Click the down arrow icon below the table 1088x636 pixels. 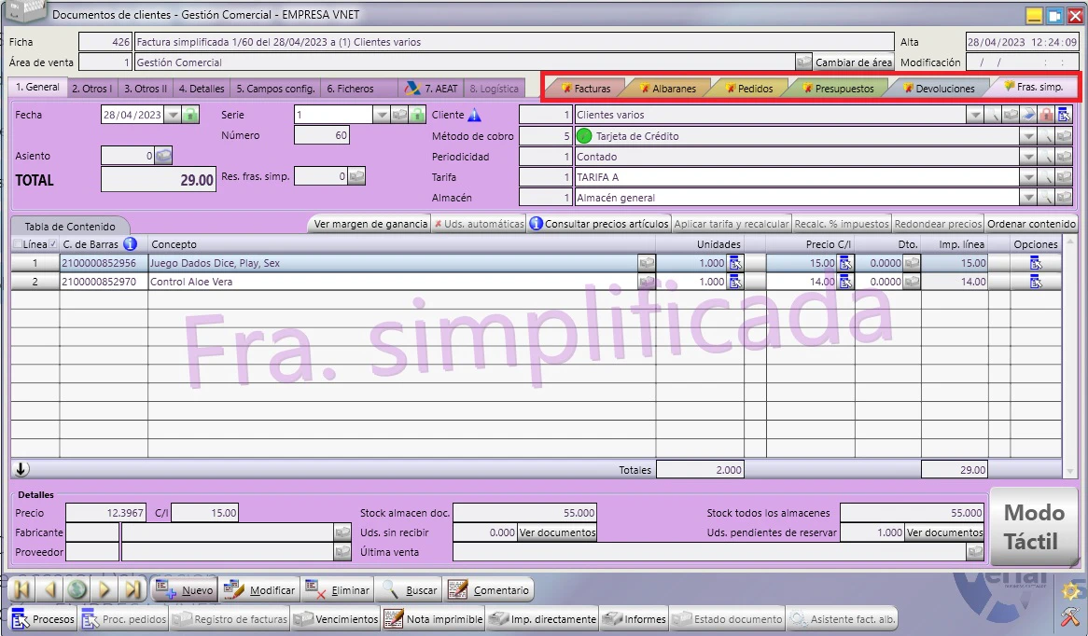click(x=21, y=469)
